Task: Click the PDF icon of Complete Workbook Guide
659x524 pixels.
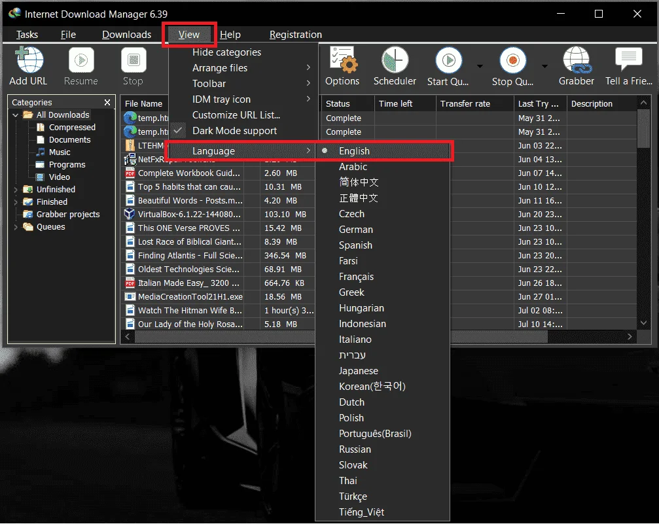Action: point(130,173)
